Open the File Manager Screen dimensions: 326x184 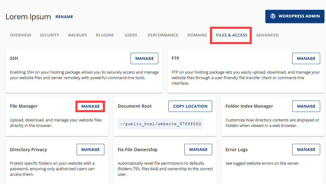pos(90,106)
